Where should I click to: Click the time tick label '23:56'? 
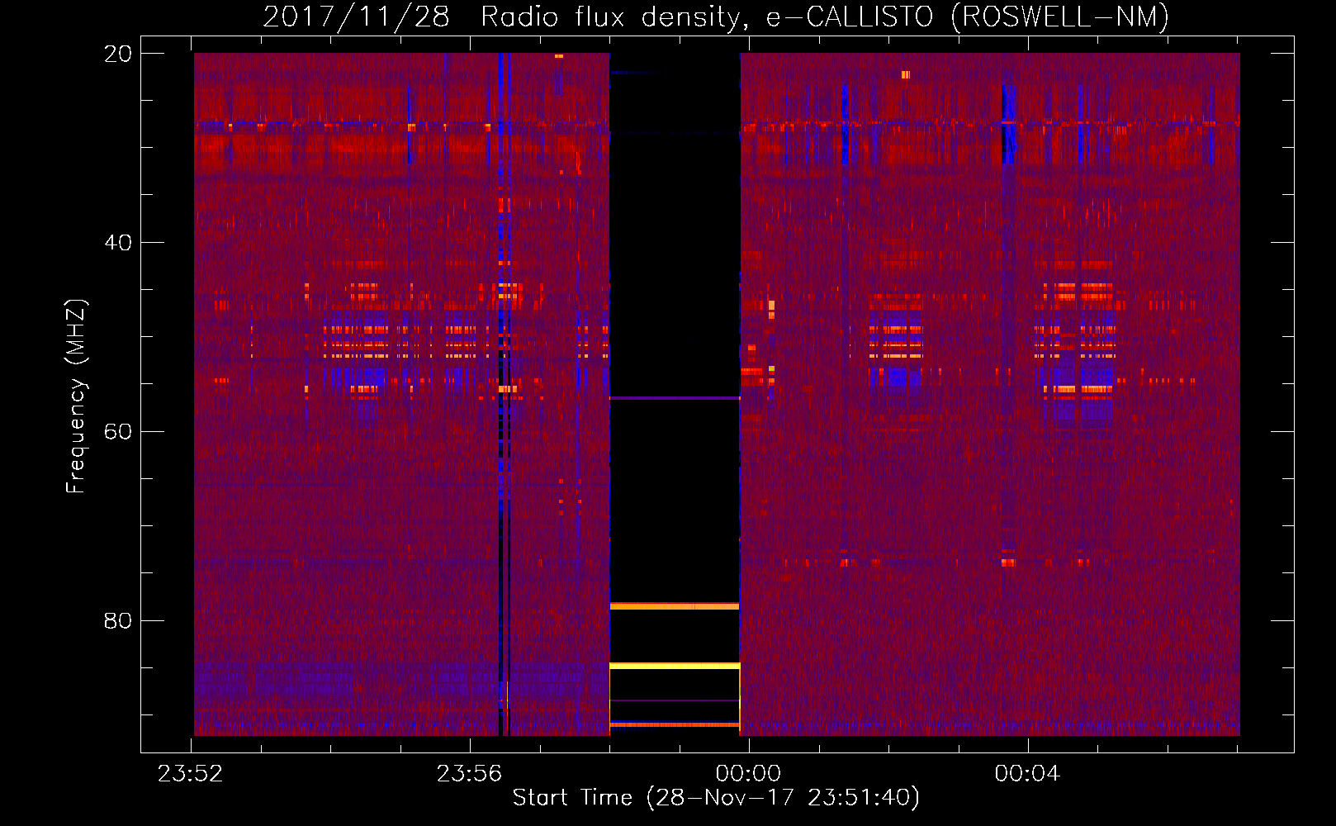click(470, 774)
